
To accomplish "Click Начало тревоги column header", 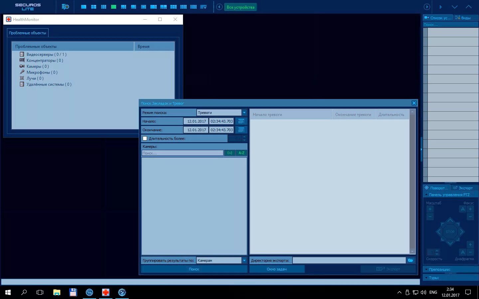I will pos(291,115).
